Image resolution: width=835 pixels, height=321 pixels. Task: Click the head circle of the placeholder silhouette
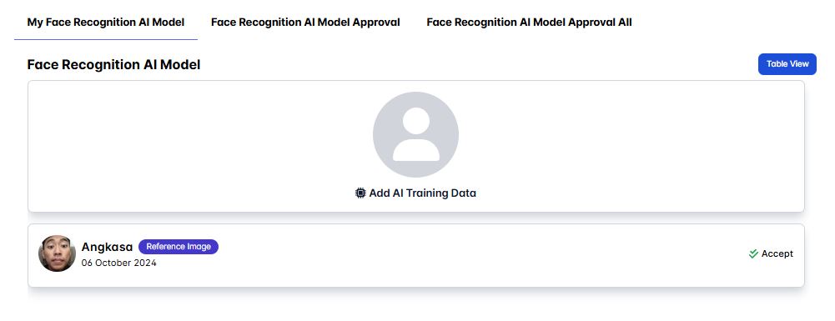[416, 121]
